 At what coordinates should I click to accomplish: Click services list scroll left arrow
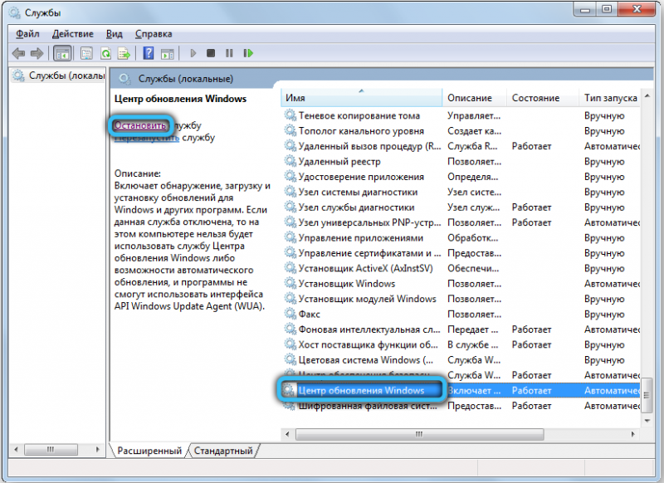click(287, 434)
